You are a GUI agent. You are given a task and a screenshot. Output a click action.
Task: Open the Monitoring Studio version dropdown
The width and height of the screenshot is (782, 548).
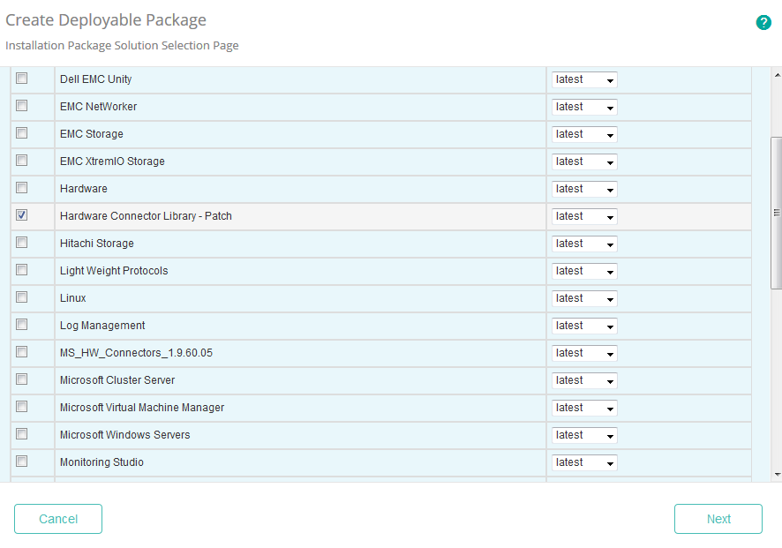point(583,462)
